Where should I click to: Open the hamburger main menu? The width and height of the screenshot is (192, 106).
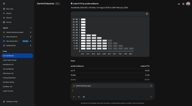4,4
